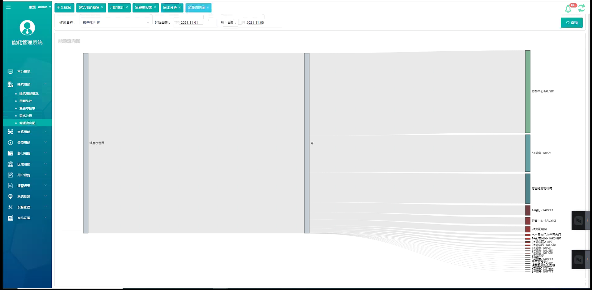
Task: Open the admin user dropdown arrow
Action: pos(50,7)
